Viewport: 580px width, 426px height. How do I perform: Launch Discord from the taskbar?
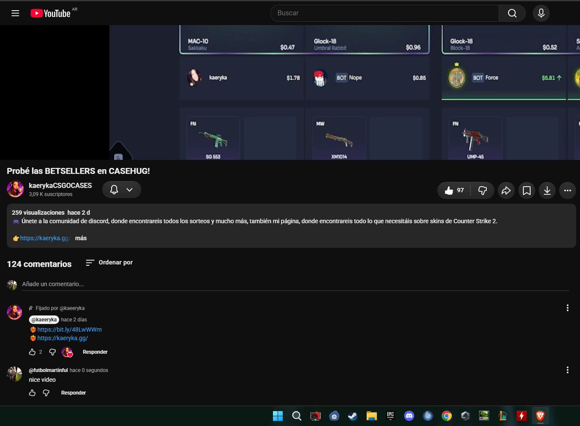tap(409, 416)
